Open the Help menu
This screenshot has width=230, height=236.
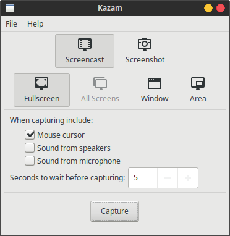point(35,24)
